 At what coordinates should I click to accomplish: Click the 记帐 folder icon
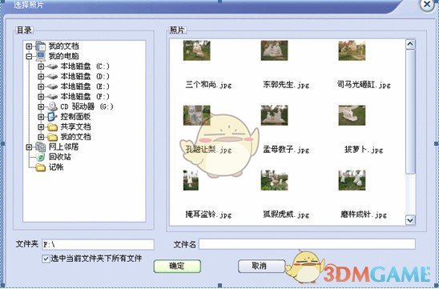(41, 167)
